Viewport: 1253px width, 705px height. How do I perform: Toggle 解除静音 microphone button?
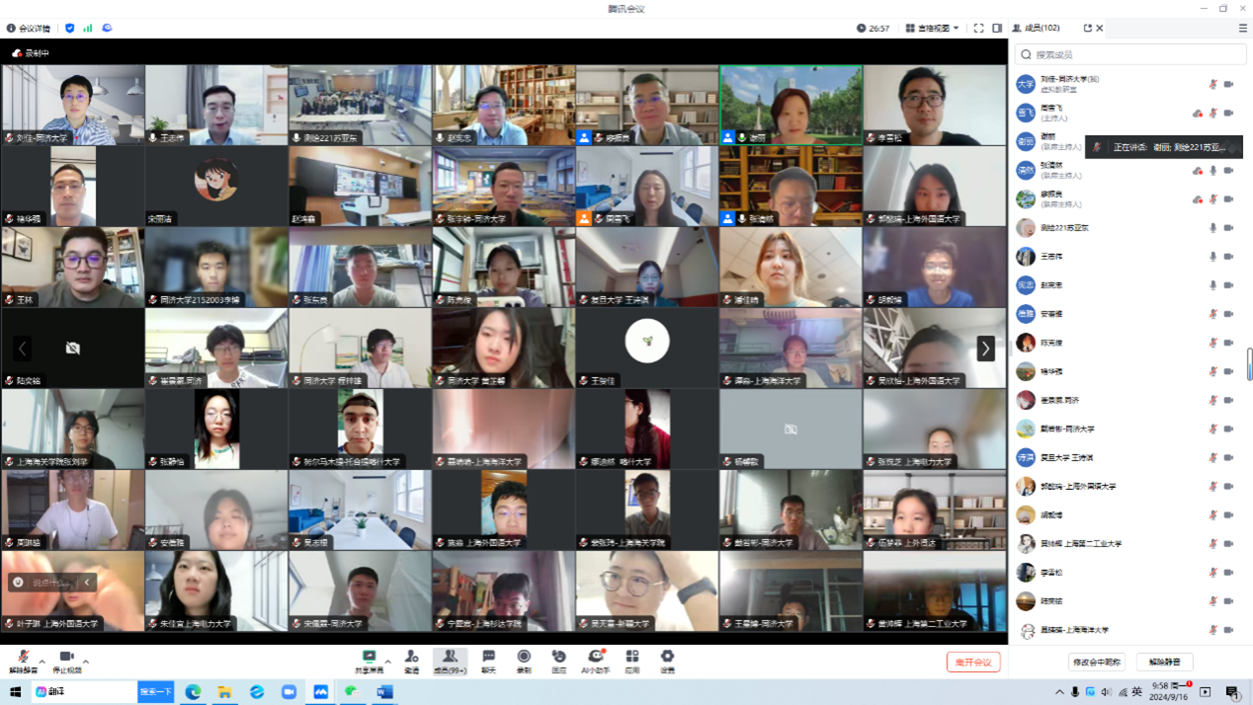pyautogui.click(x=23, y=658)
